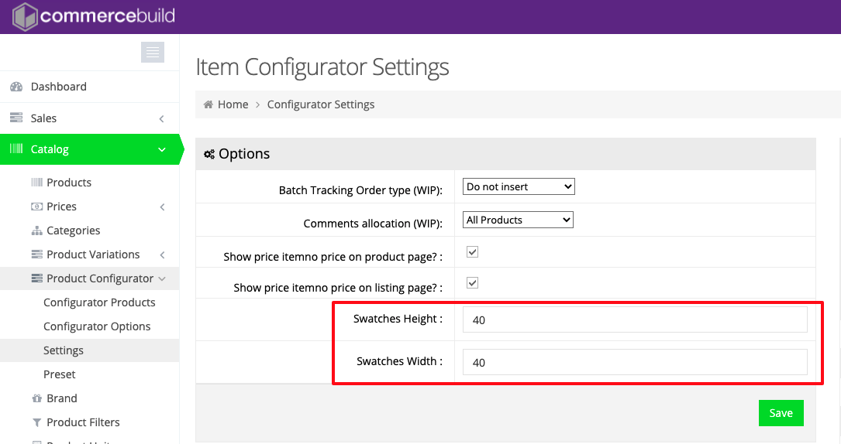841x444 pixels.
Task: Click the Product Filters funnel icon
Action: (37, 422)
